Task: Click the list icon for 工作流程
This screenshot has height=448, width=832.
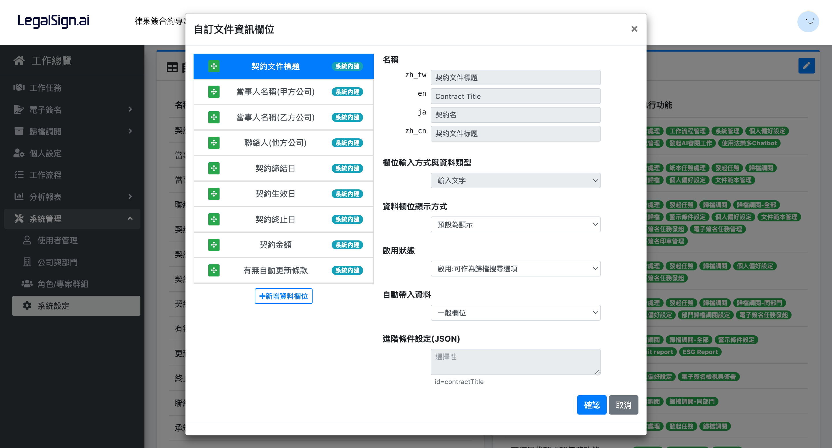Action: (19, 175)
